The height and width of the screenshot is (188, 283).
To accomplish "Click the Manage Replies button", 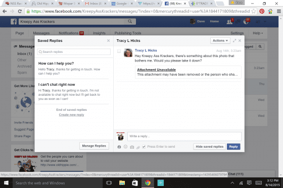I will coord(94,146).
